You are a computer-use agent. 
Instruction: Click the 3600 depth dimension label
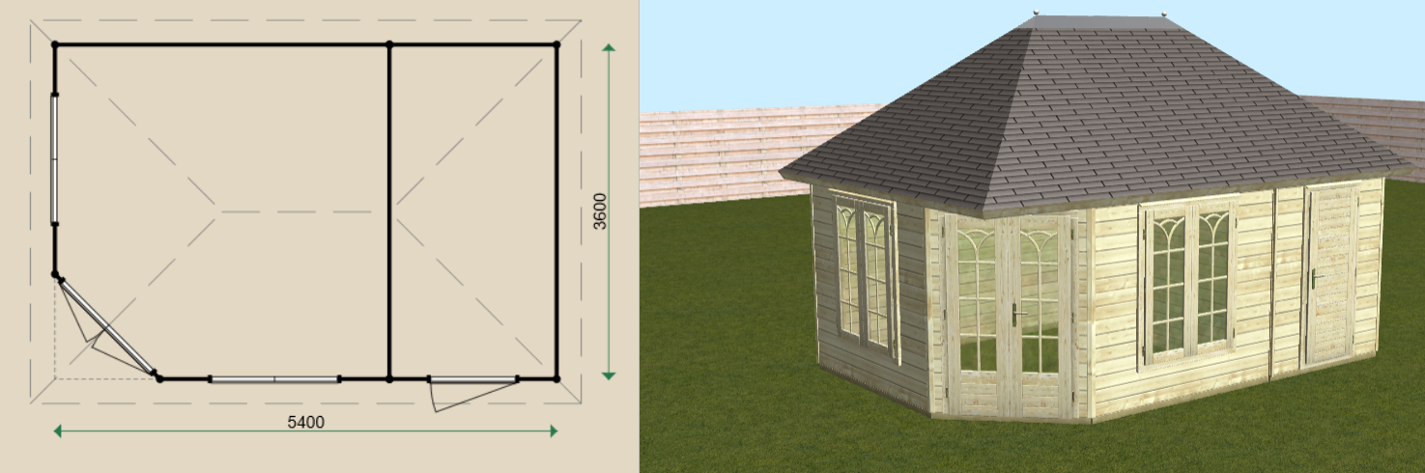(x=599, y=211)
